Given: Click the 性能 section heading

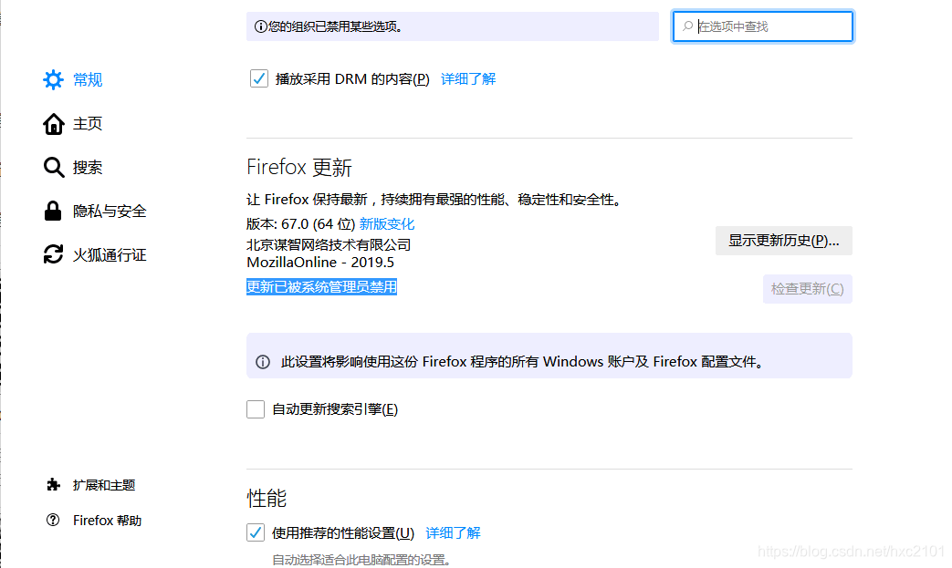Looking at the screenshot, I should [267, 499].
